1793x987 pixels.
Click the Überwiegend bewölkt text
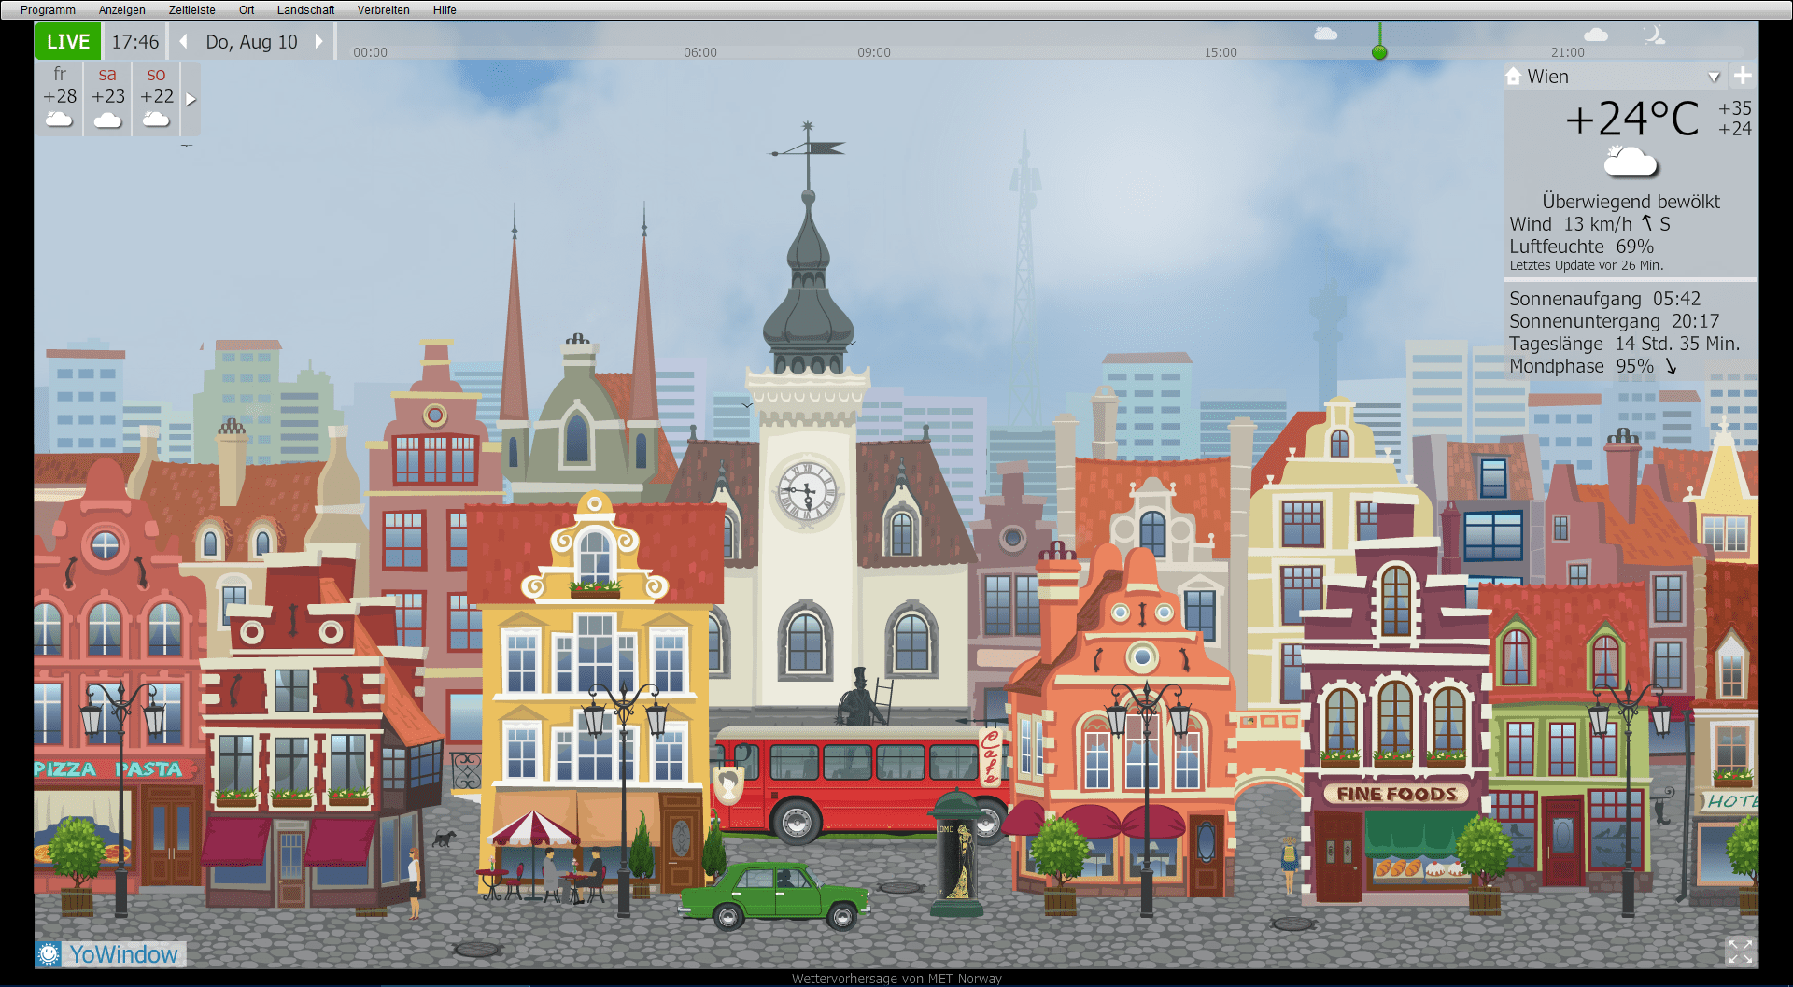point(1631,202)
